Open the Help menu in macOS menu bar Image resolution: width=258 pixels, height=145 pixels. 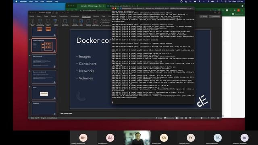(56, 2)
